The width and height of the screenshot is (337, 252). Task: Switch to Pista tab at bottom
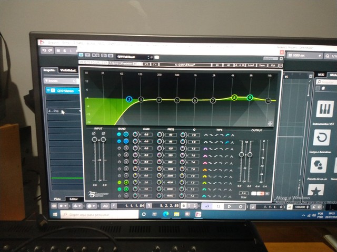point(57,199)
